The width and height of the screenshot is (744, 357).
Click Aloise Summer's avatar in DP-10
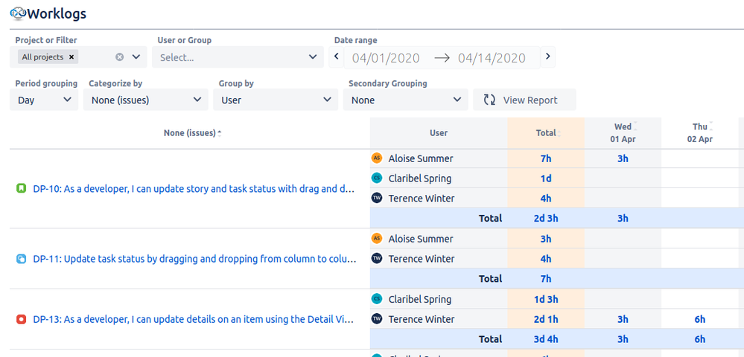pyautogui.click(x=377, y=158)
